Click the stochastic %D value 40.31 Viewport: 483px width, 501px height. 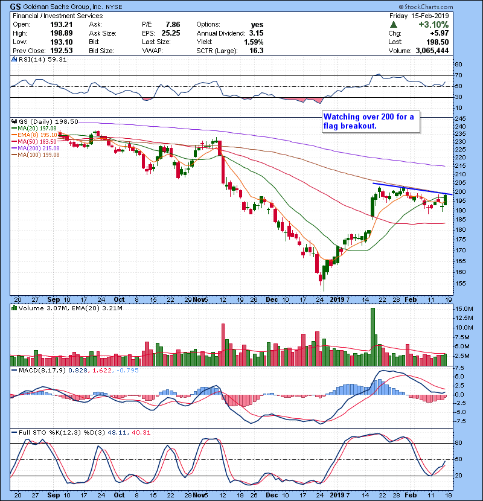[x=141, y=433]
